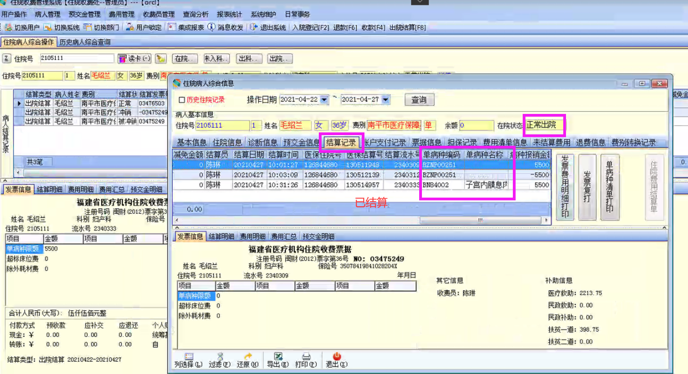Image resolution: width=688 pixels, height=374 pixels.
Task: Switch to the 历史病人综合查询 tab
Action: coord(85,42)
